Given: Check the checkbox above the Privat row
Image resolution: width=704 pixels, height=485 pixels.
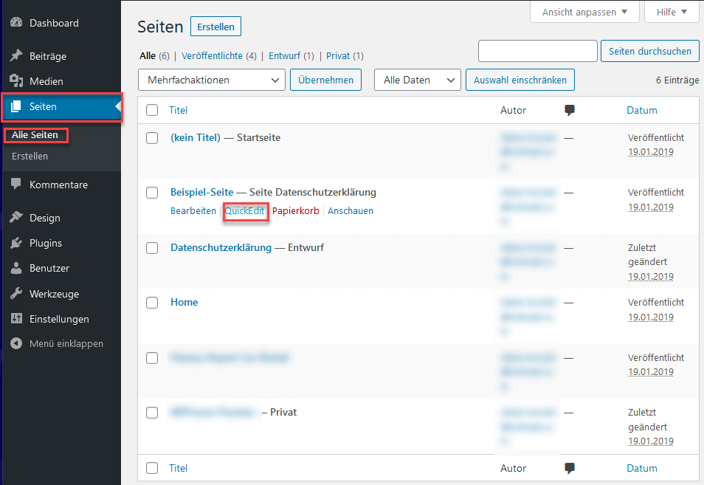Looking at the screenshot, I should click(152, 358).
